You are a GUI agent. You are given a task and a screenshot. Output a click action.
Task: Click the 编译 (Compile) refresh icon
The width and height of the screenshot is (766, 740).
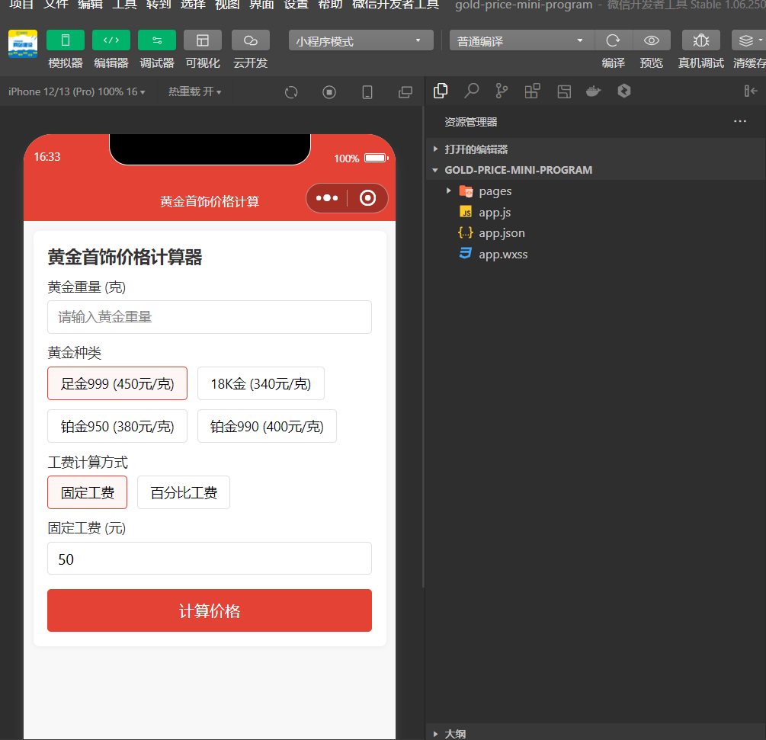[613, 40]
